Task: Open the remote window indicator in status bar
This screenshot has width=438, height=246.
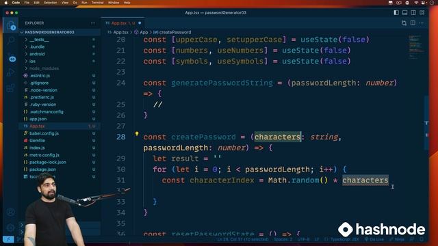Action: pos(8,239)
